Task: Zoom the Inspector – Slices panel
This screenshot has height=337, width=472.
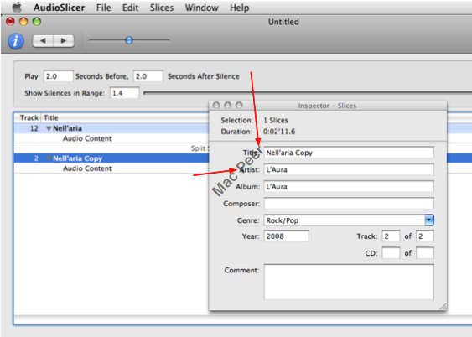Action: pyautogui.click(x=239, y=106)
